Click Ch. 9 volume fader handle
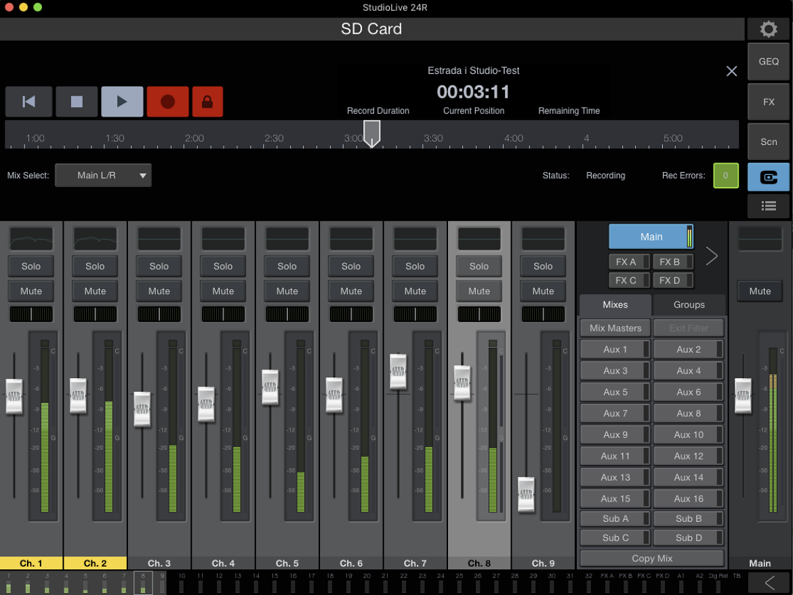This screenshot has width=793, height=595. (x=527, y=494)
